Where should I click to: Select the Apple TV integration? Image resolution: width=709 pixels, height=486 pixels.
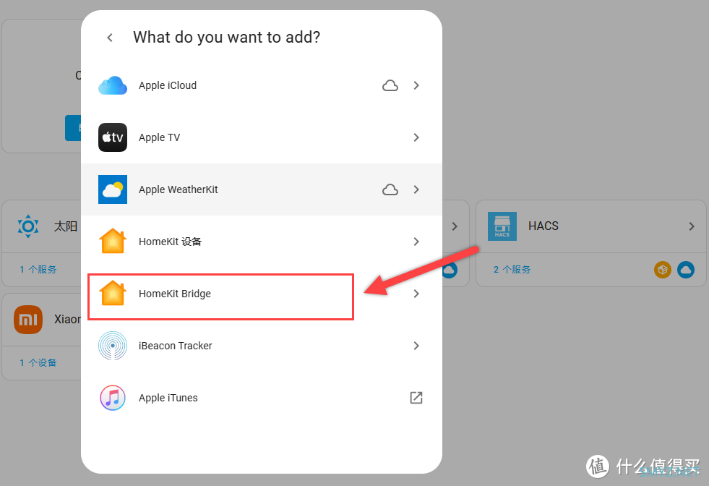coord(262,137)
